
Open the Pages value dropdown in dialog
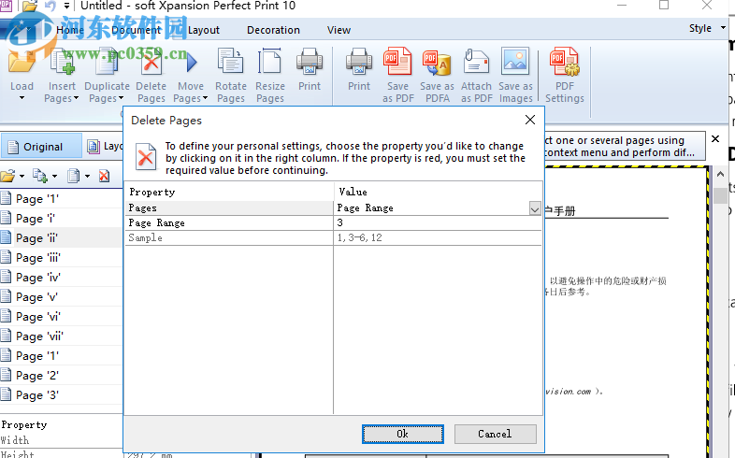tap(535, 208)
